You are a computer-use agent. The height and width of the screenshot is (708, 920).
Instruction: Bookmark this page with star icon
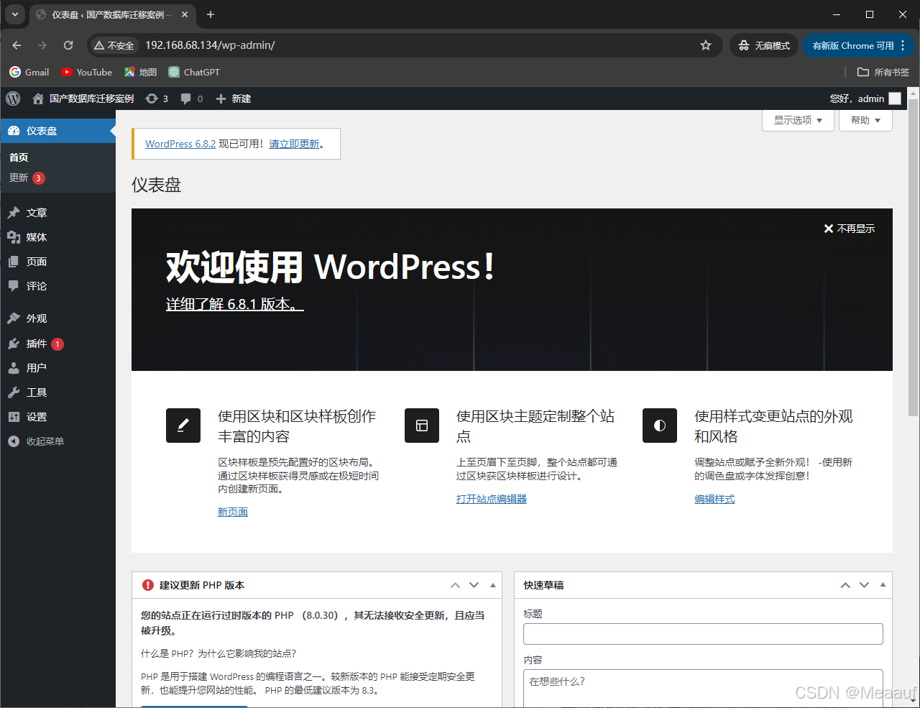pyautogui.click(x=706, y=45)
